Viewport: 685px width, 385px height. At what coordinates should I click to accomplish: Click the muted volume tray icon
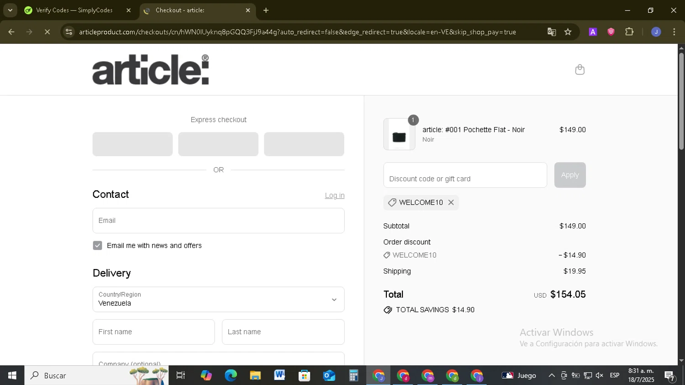pos(600,375)
